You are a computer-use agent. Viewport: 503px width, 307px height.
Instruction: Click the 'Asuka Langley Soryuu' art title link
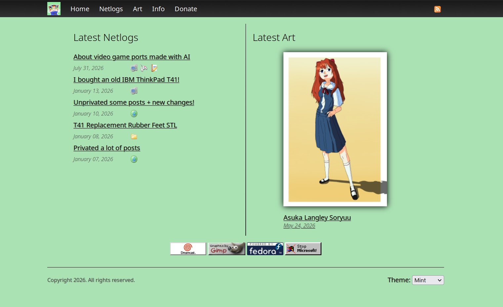pos(317,218)
